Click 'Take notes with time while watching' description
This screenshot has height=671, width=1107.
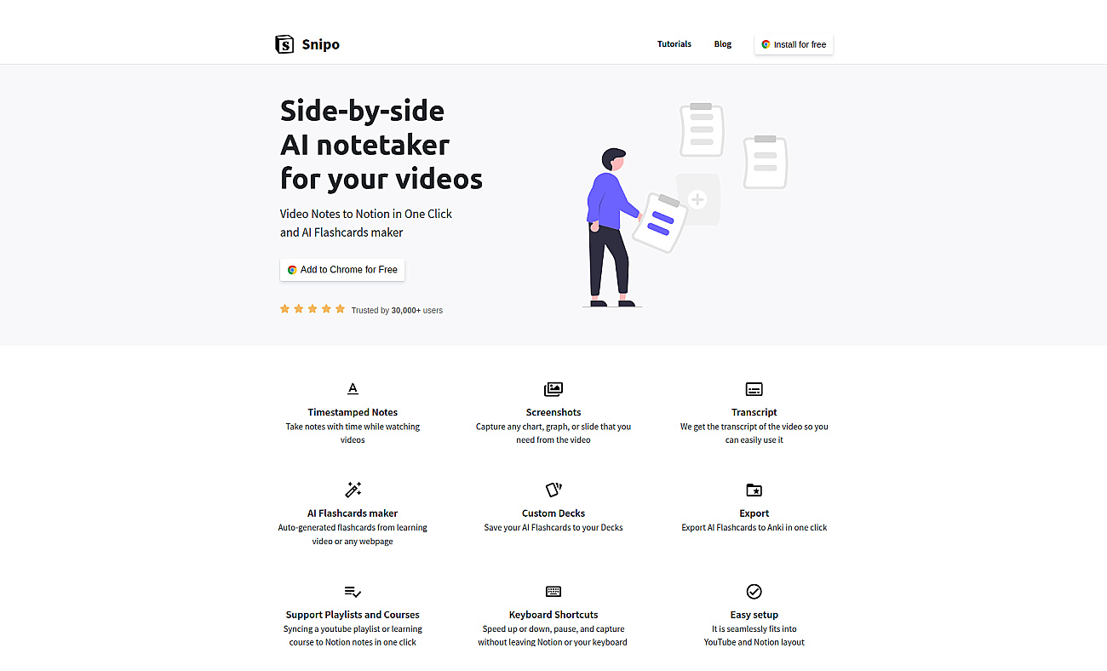tap(353, 433)
